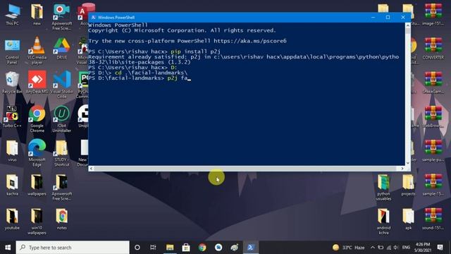The image size is (451, 254).
Task: Open the 'projects' folder
Action: (x=409, y=185)
